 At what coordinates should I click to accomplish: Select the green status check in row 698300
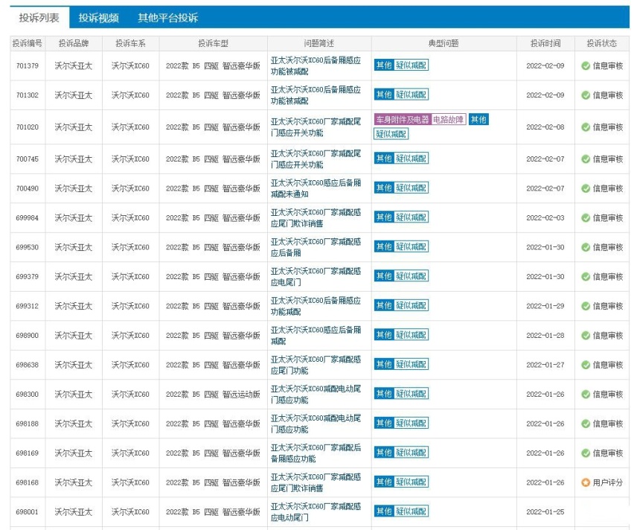click(586, 395)
